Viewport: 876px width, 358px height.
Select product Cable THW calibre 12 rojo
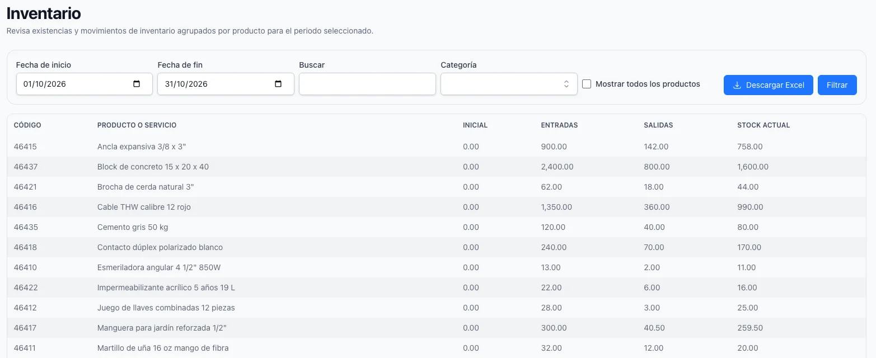pos(144,207)
